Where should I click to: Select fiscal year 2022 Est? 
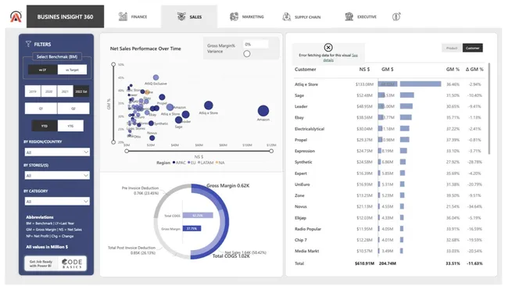click(x=81, y=91)
